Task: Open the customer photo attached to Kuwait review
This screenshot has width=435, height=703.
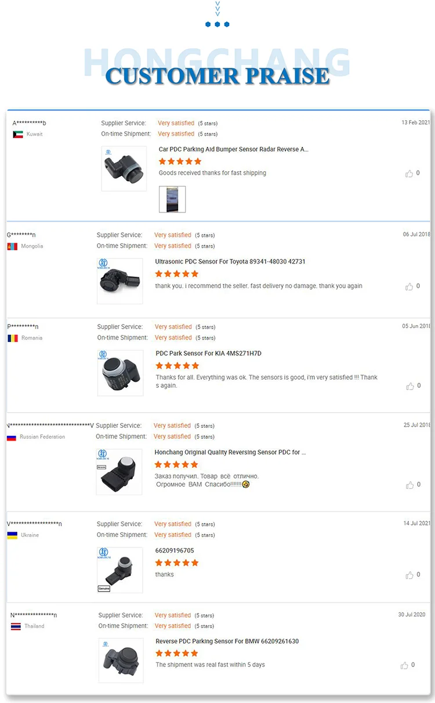Action: [x=172, y=199]
